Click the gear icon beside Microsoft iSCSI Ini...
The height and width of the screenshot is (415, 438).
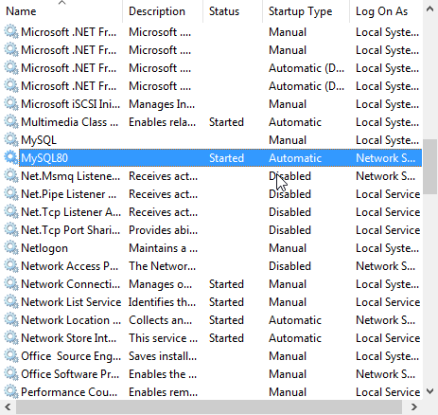point(11,104)
